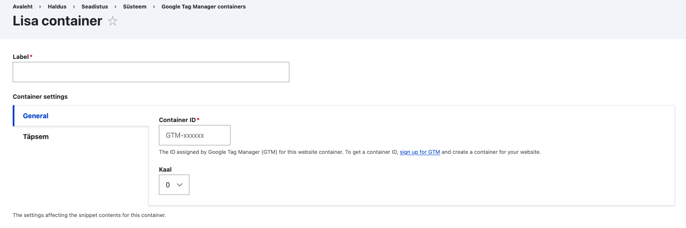The height and width of the screenshot is (228, 686).
Task: Click the Lisa container page title
Action: click(x=57, y=21)
